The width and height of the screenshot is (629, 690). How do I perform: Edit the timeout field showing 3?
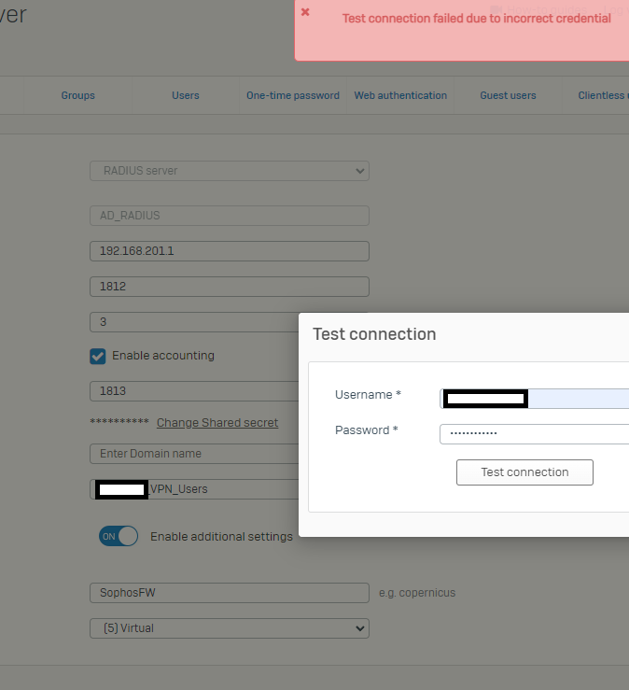[194, 322]
